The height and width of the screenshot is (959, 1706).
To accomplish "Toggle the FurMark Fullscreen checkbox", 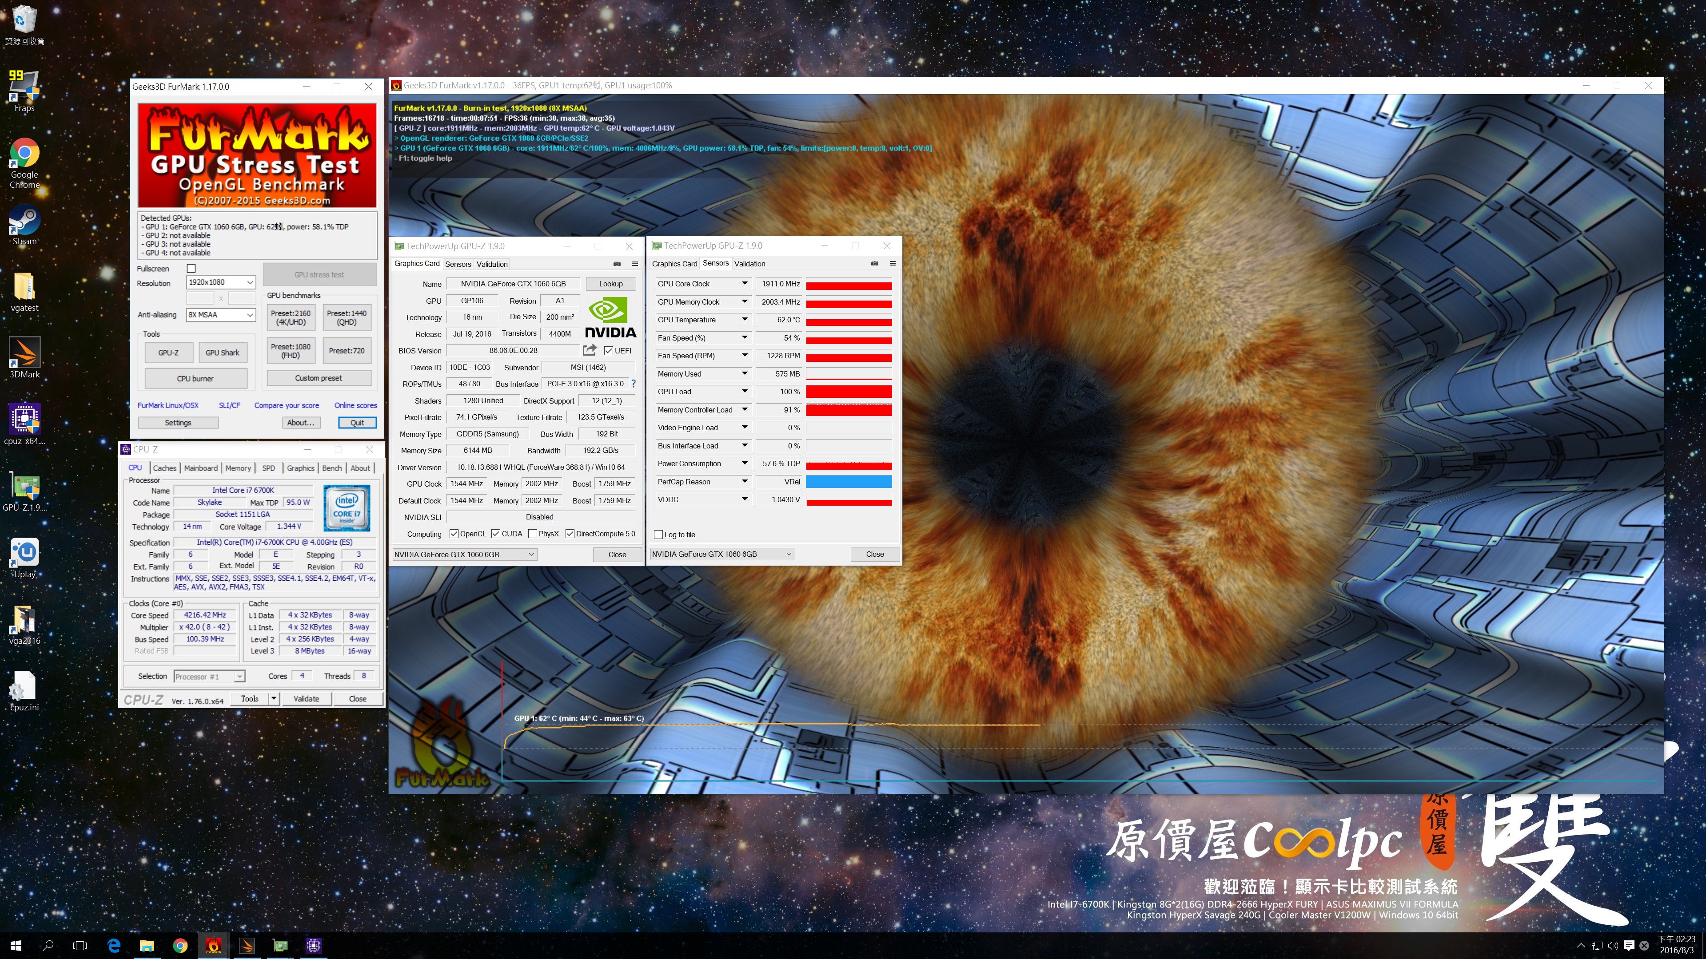I will click(x=191, y=269).
